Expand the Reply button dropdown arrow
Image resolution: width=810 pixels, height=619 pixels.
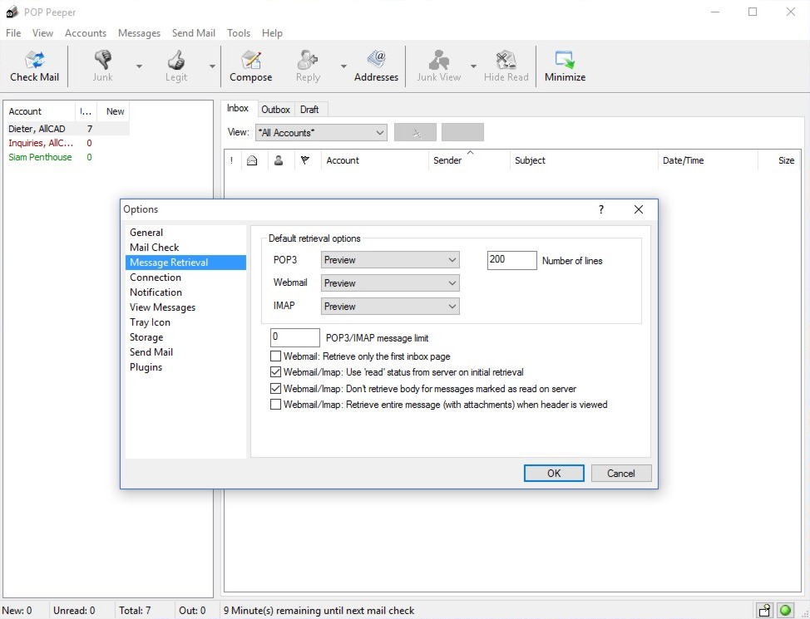coord(343,66)
